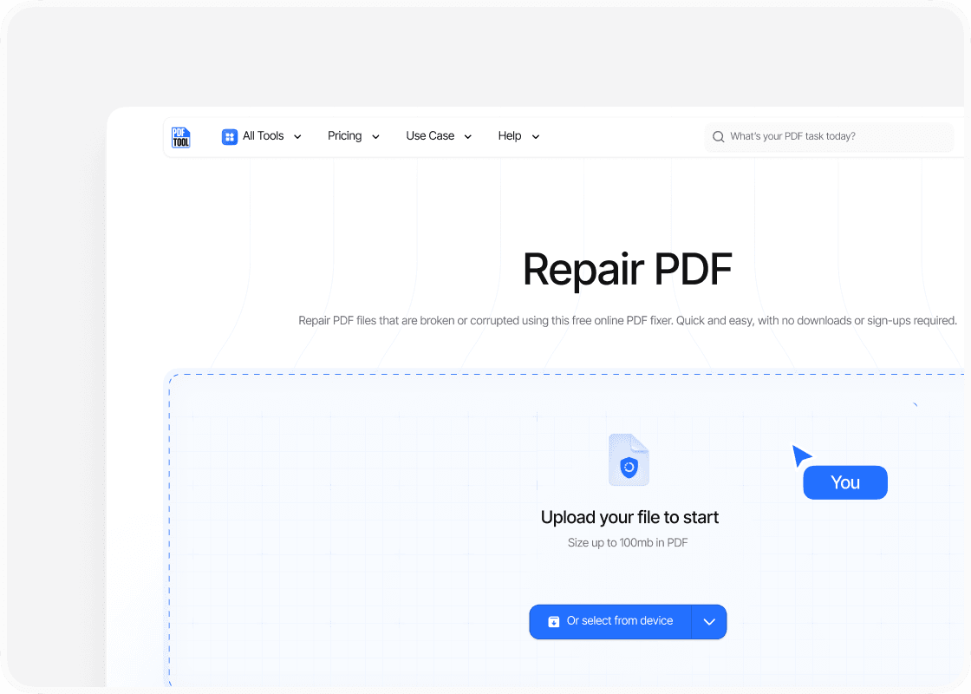Click the shield PDF file icon
The width and height of the screenshot is (971, 694).
[x=629, y=460]
